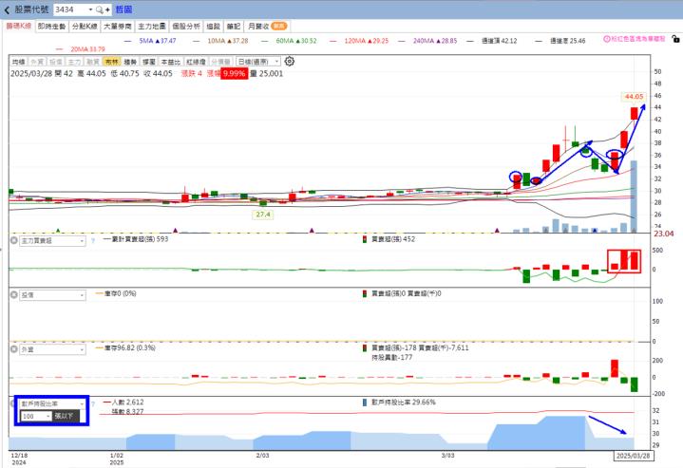Toggle the 融資 overlay button
The image size is (683, 468).
coord(93,62)
